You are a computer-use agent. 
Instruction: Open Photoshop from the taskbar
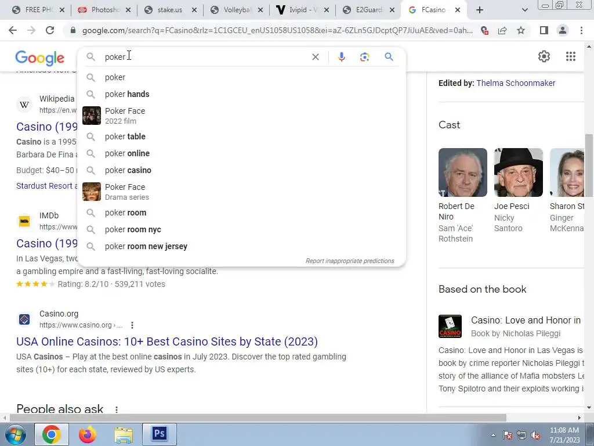click(160, 434)
